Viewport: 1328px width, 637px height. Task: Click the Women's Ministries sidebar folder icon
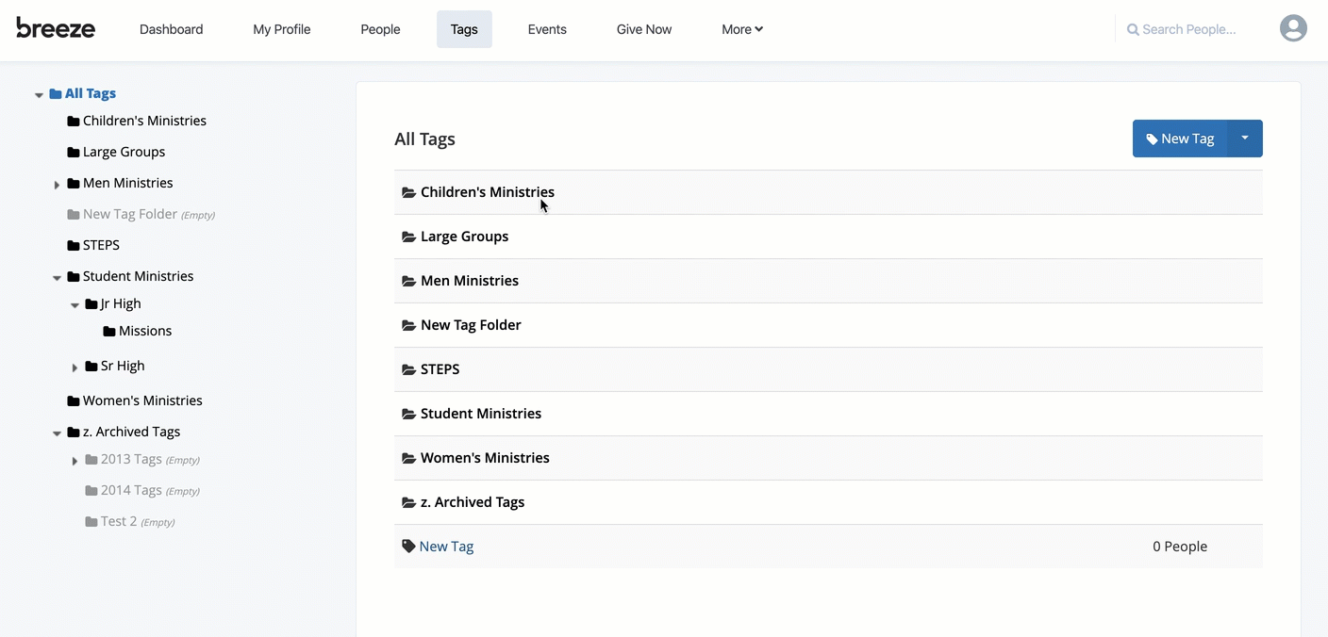tap(74, 401)
